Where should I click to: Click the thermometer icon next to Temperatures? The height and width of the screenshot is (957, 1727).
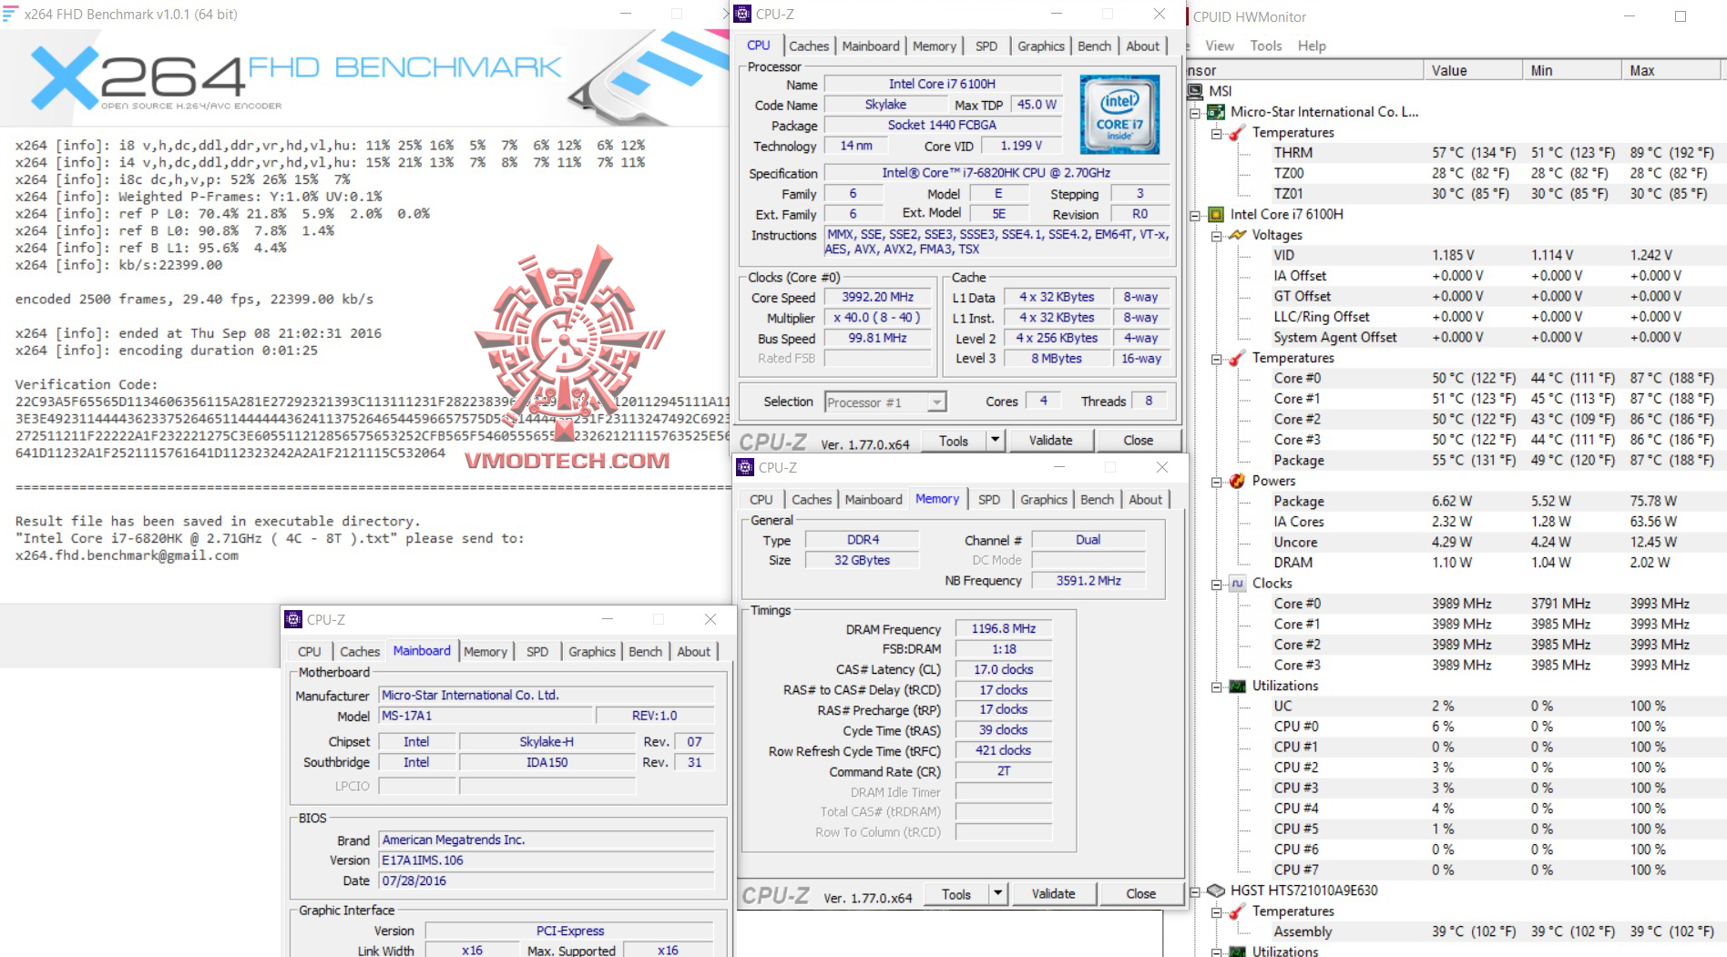coord(1235,132)
